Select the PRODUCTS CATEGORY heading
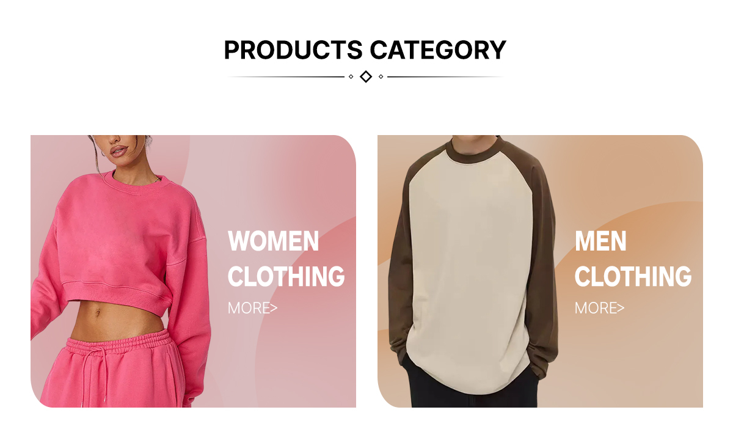 365,50
